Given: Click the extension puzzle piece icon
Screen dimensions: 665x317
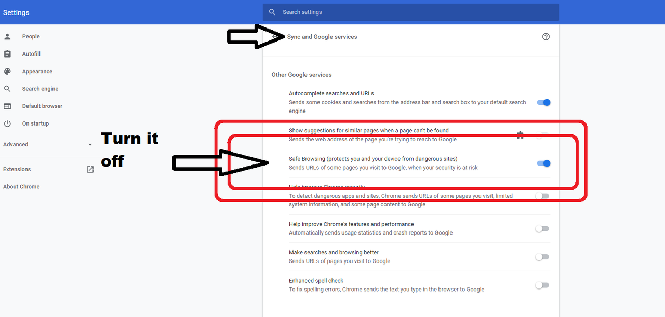Looking at the screenshot, I should [x=520, y=135].
